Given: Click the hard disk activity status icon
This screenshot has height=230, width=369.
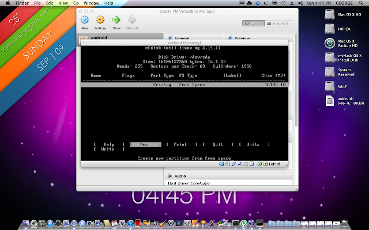Looking at the screenshot, I should 221,164.
